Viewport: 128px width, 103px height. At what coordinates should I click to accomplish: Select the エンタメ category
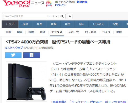57,32
